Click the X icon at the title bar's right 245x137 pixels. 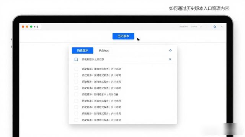(222, 27)
